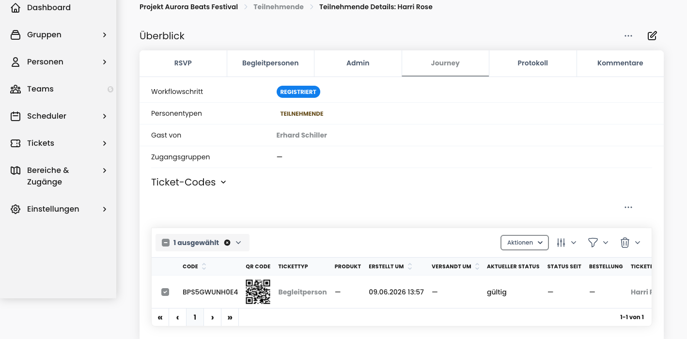
Task: Click ticket code BPS5GWUNH0E4 text
Action: click(x=210, y=293)
